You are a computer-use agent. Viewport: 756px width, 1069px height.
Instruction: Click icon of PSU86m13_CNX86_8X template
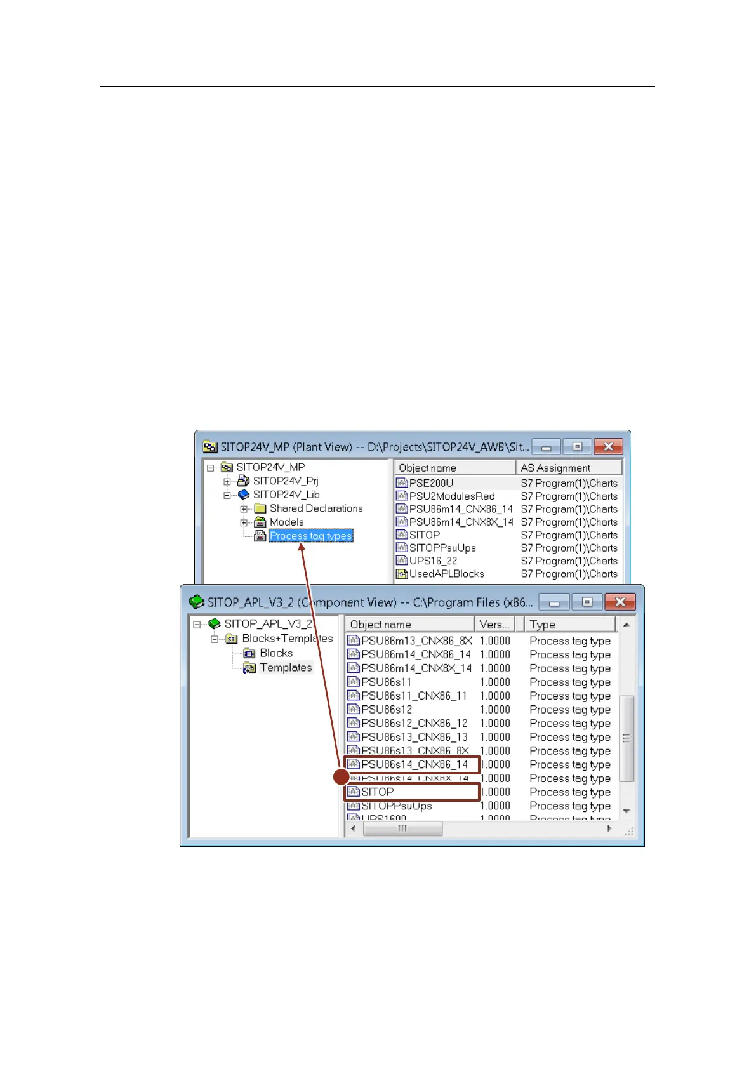[354, 641]
